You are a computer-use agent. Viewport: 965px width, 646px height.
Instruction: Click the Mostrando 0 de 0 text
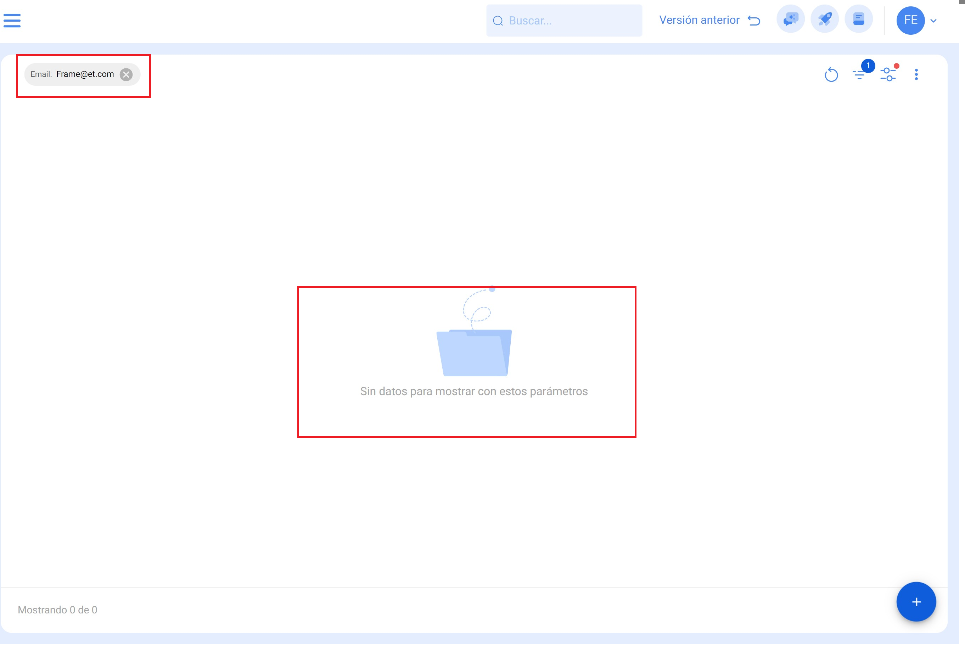(x=57, y=610)
